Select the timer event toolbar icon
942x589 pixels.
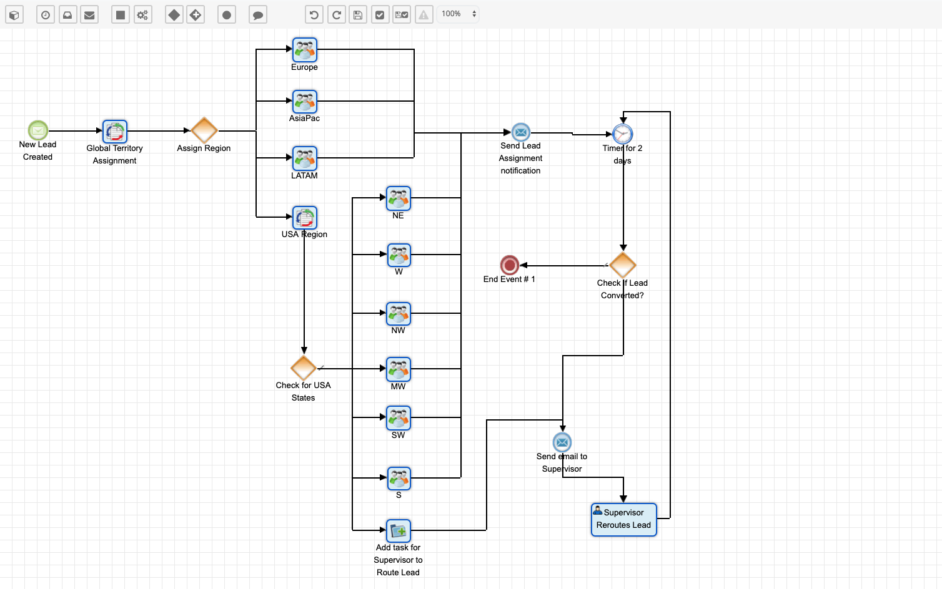click(x=46, y=15)
